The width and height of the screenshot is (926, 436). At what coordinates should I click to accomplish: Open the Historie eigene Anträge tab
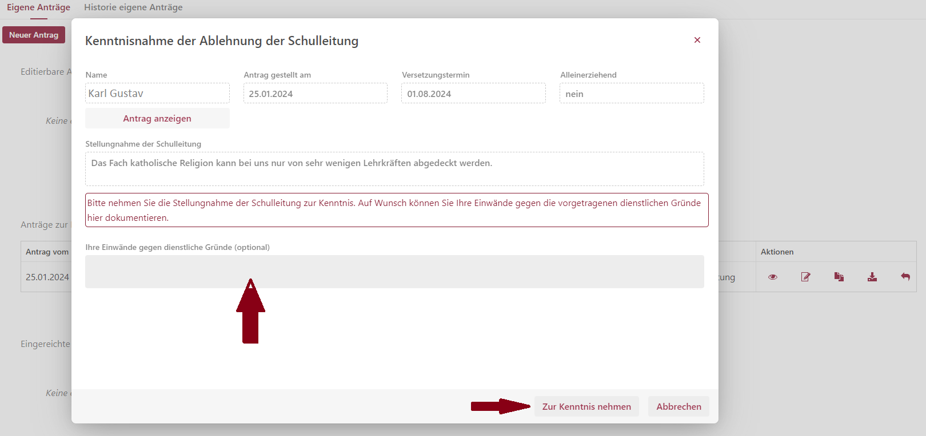133,7
